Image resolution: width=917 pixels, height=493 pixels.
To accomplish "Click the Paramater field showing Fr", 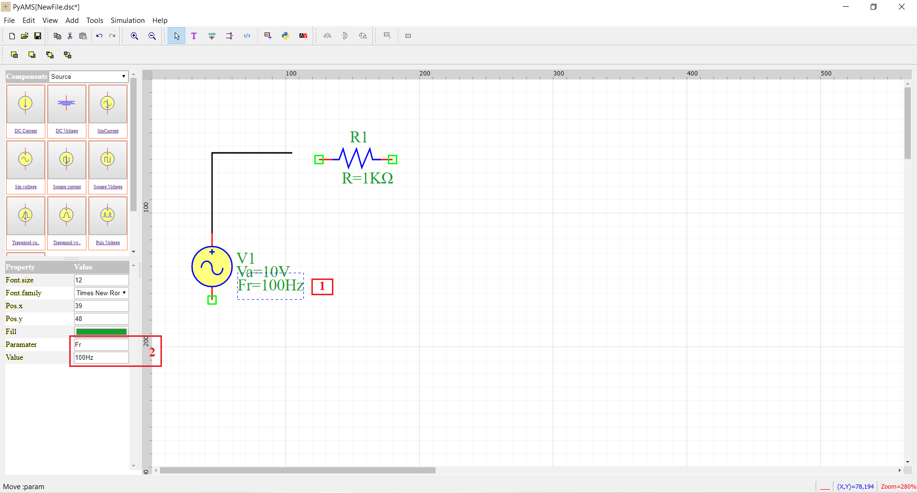I will [x=101, y=344].
